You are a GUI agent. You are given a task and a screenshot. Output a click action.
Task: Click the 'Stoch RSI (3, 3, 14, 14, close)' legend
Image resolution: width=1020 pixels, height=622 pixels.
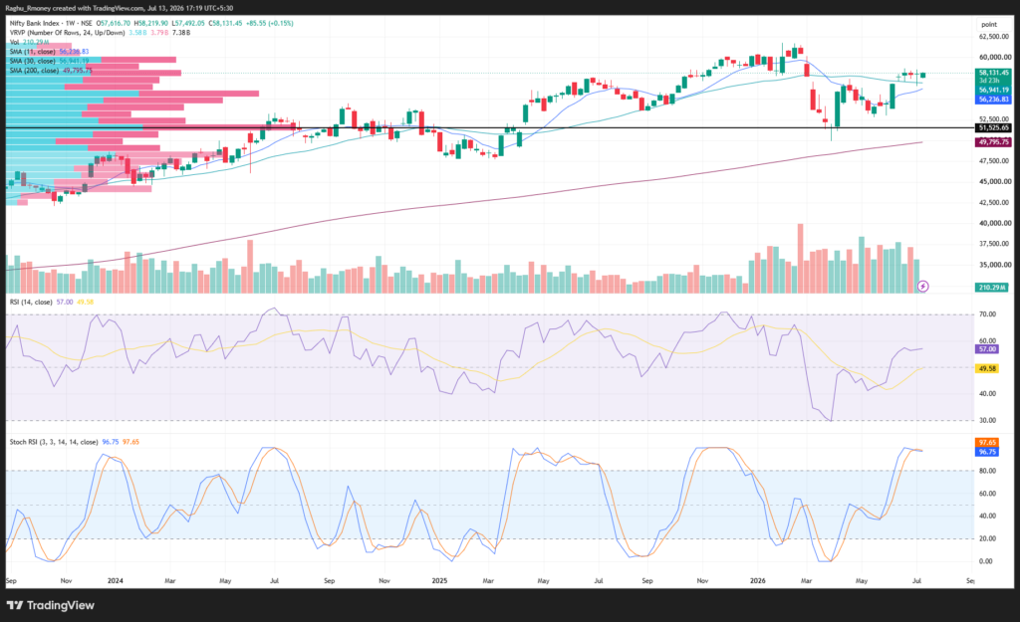pos(54,442)
